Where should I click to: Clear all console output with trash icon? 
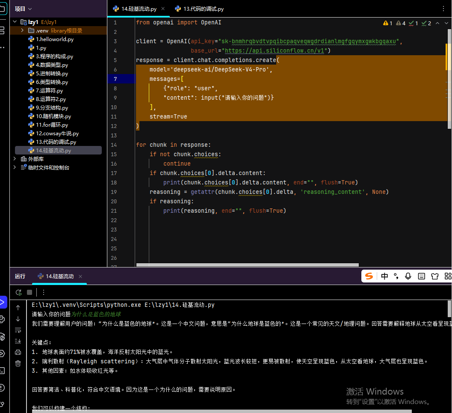tap(18, 363)
